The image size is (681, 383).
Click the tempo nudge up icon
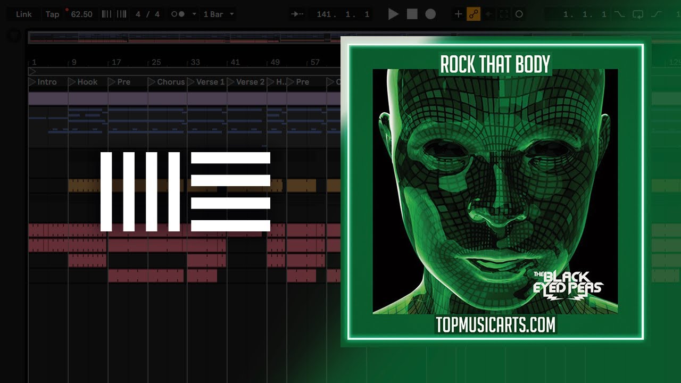[121, 14]
